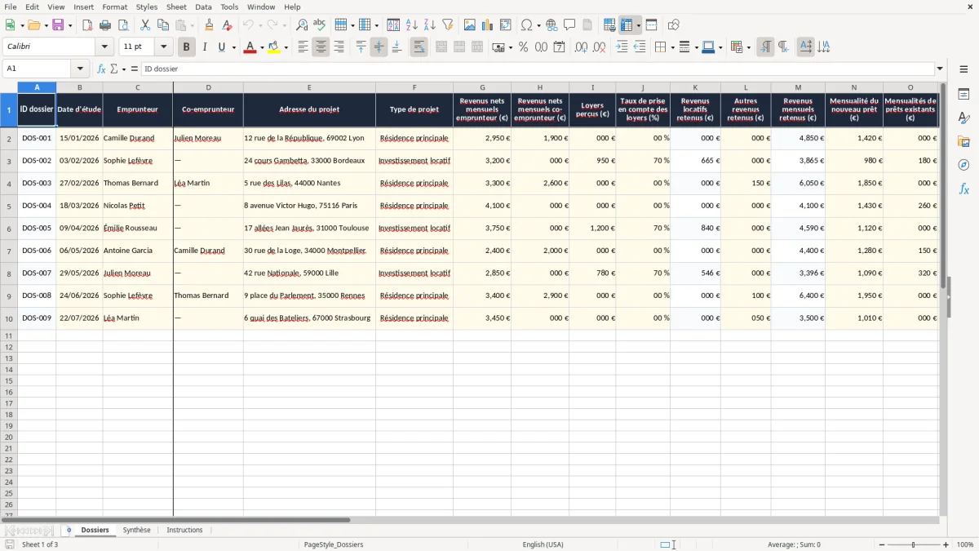
Task: Toggle the AutoFilter
Action: point(448,25)
